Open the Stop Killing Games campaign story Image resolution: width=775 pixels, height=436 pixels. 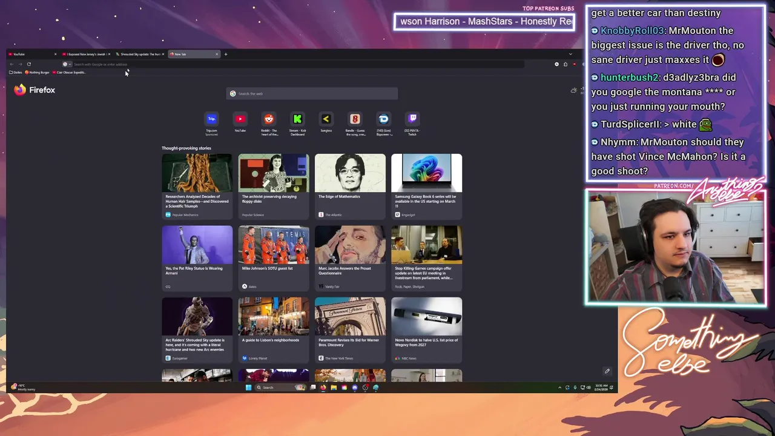point(426,259)
